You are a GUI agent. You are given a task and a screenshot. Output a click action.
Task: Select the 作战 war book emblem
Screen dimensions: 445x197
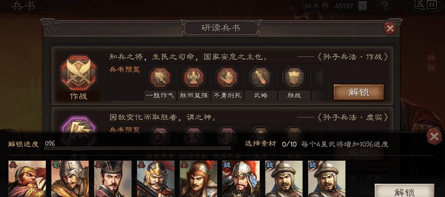click(78, 73)
